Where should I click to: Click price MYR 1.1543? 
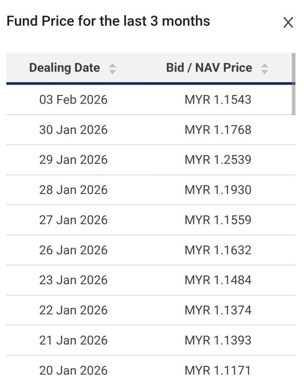(218, 100)
